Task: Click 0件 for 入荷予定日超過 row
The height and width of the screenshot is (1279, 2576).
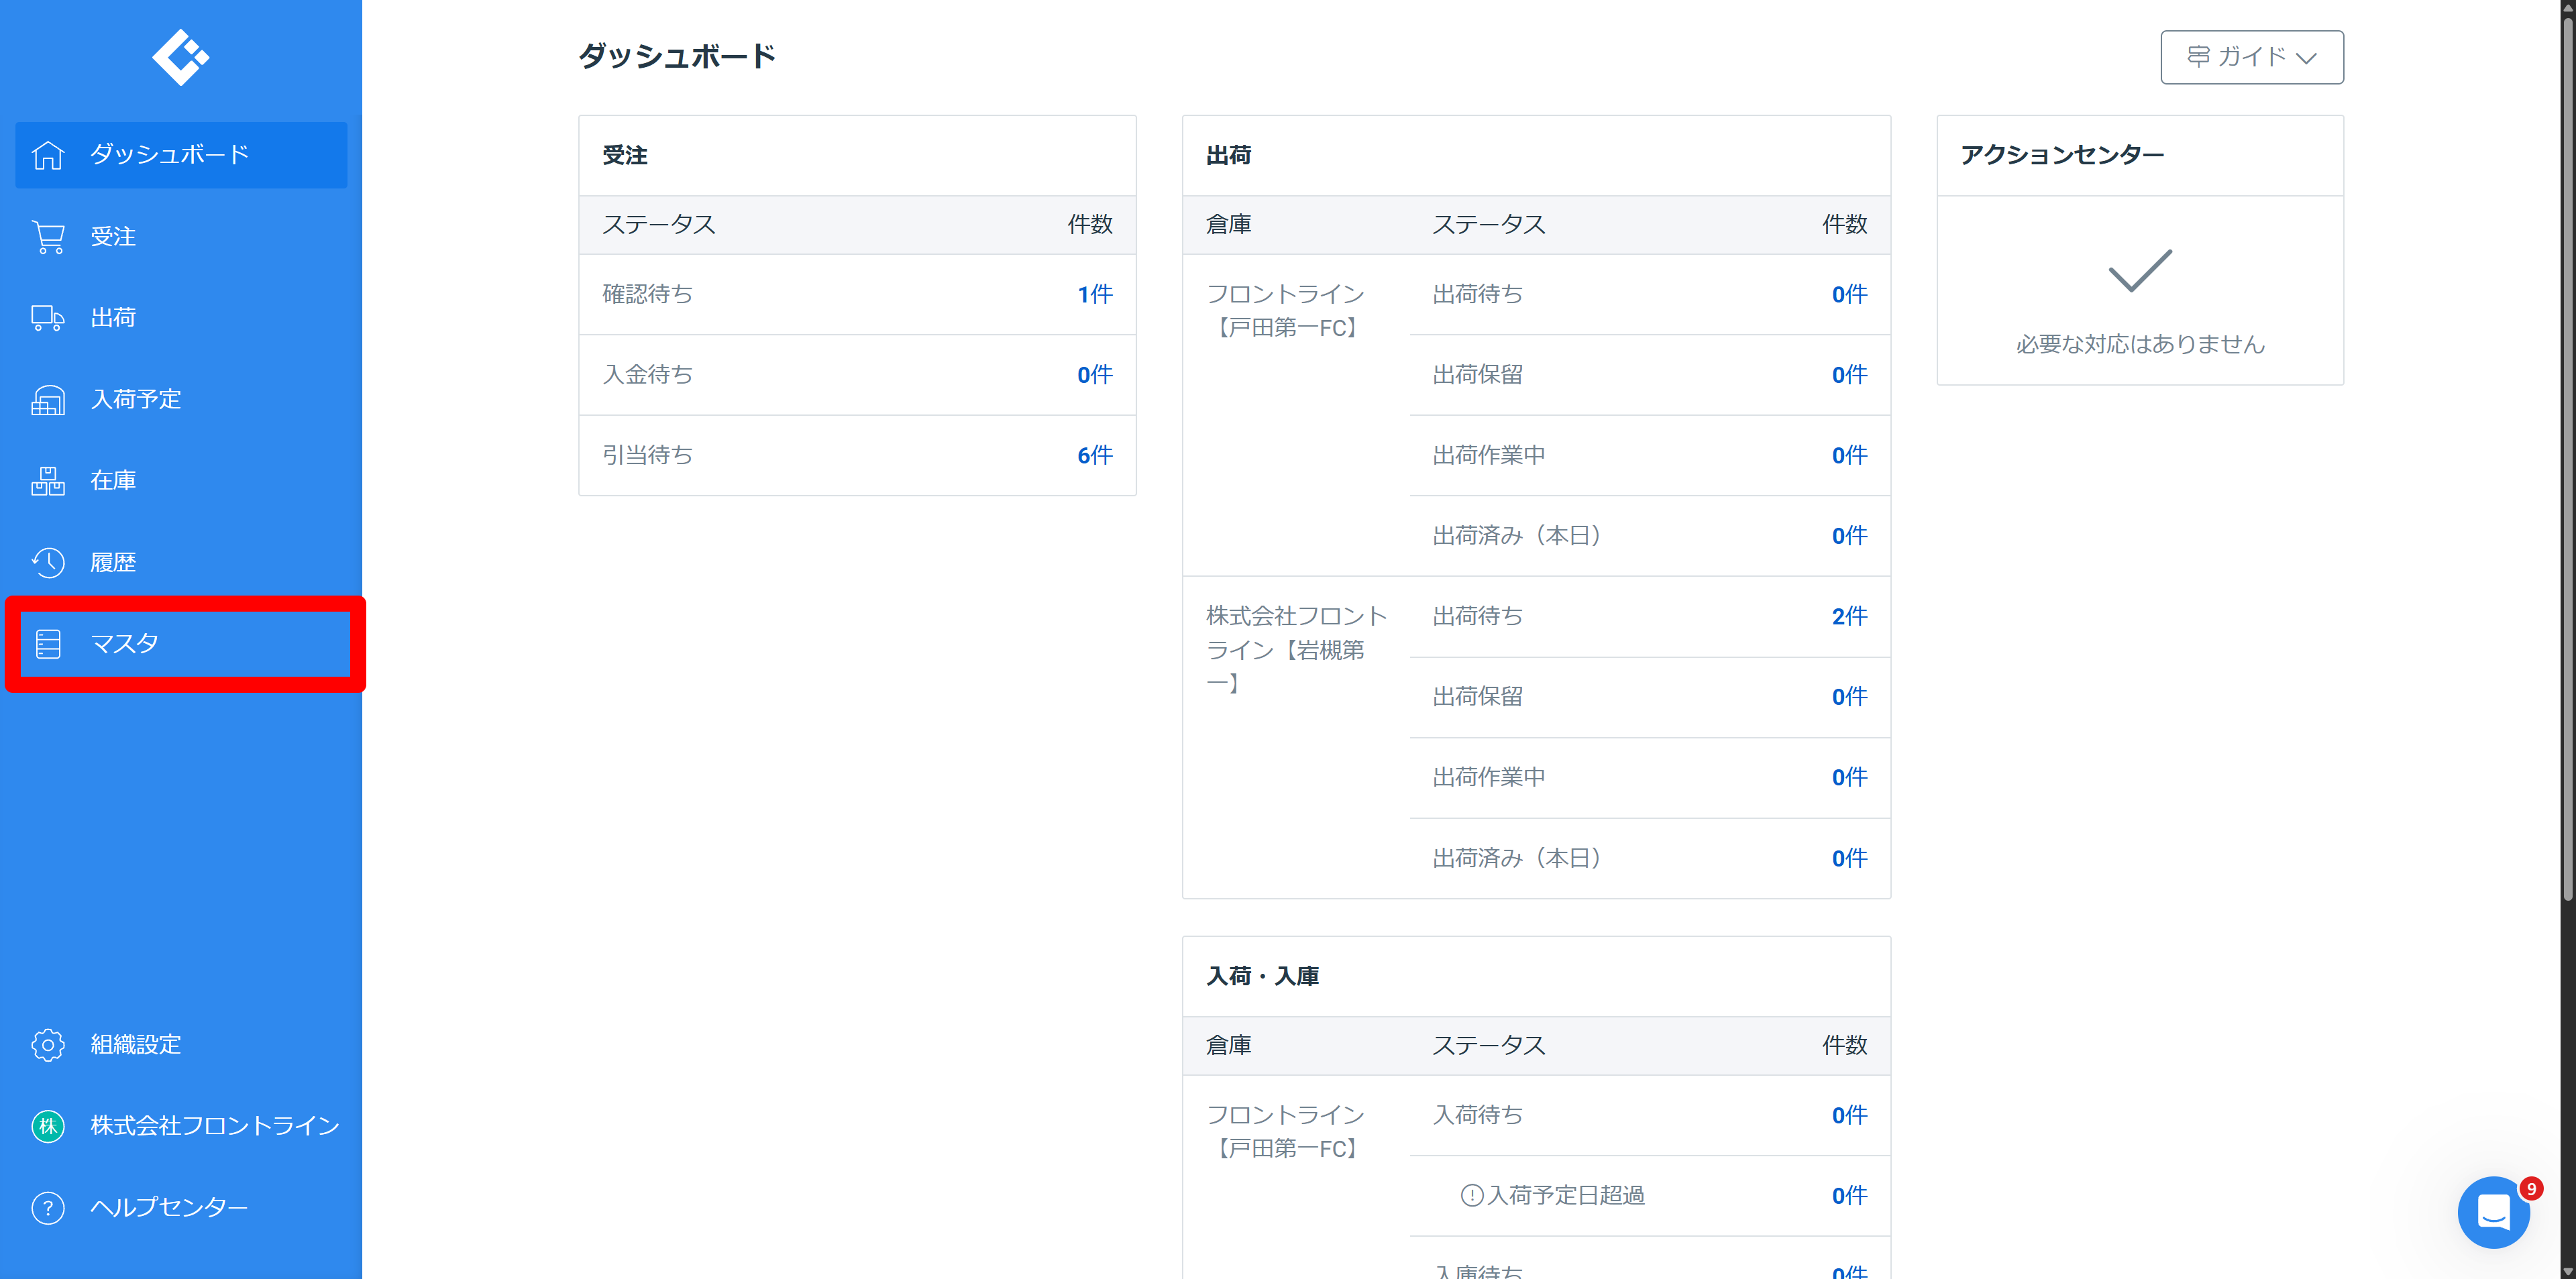Action: tap(1849, 1196)
